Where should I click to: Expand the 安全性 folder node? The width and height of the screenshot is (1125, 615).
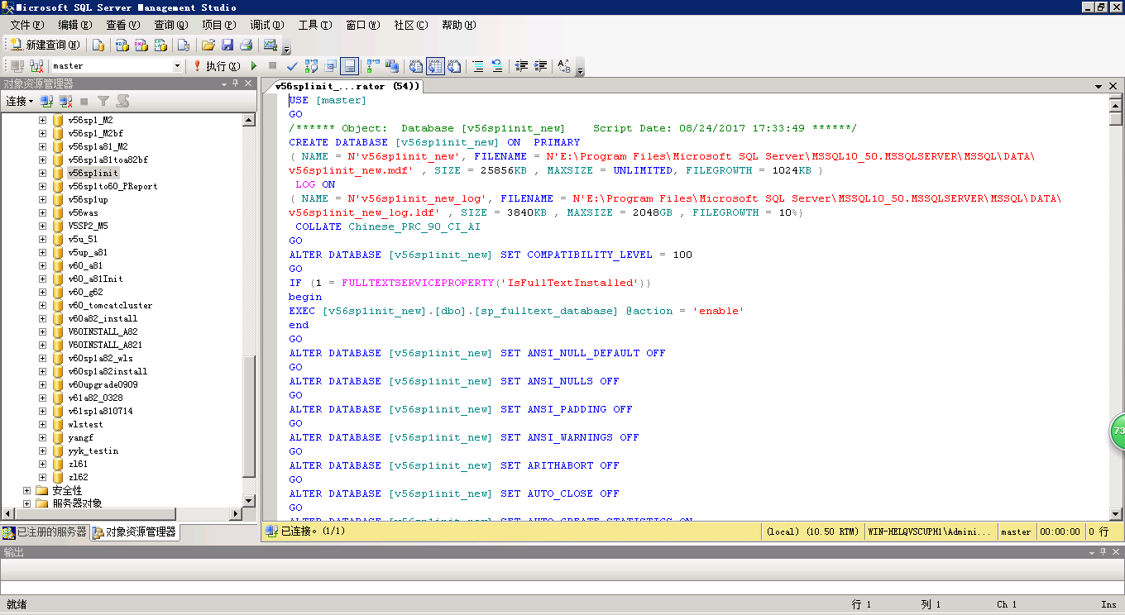27,490
